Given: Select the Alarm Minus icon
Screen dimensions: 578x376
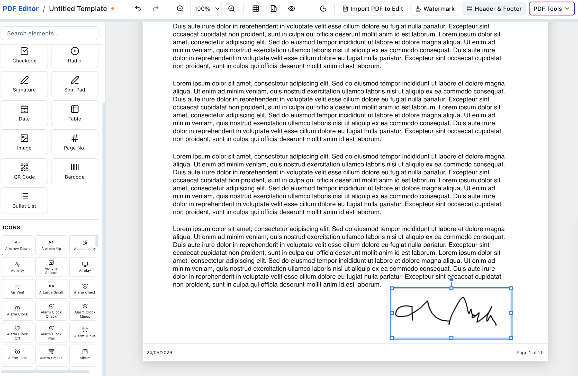Looking at the screenshot, I should 83,333.
